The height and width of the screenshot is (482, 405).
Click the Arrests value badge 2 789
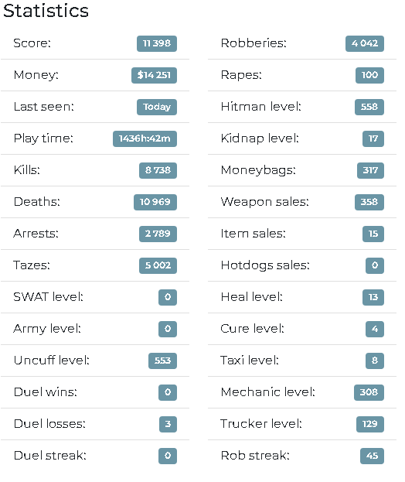158,234
